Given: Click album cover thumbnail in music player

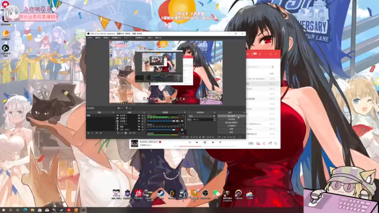Looking at the screenshot, I should coord(135,143).
